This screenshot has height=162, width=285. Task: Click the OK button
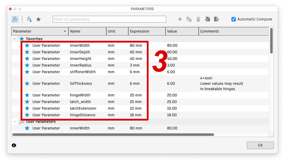coord(260,145)
